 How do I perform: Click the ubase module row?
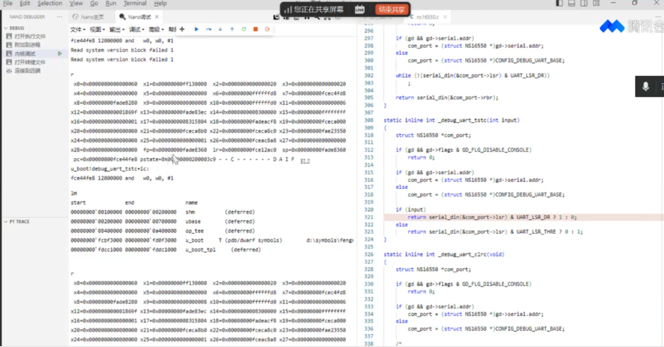162,221
